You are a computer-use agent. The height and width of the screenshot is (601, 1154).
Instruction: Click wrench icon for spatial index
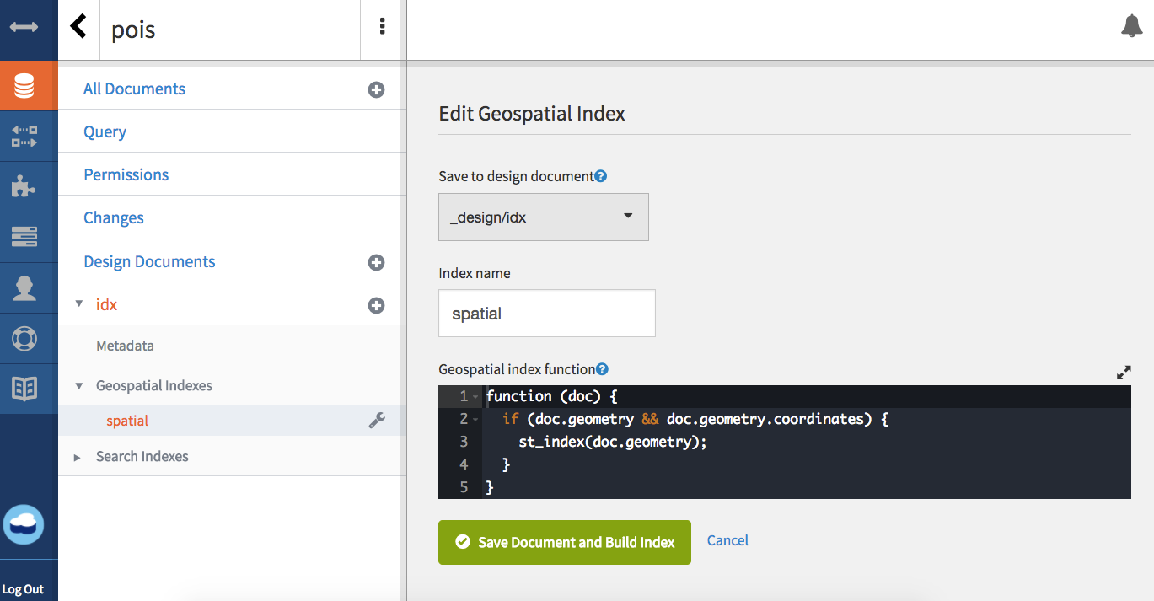click(377, 421)
